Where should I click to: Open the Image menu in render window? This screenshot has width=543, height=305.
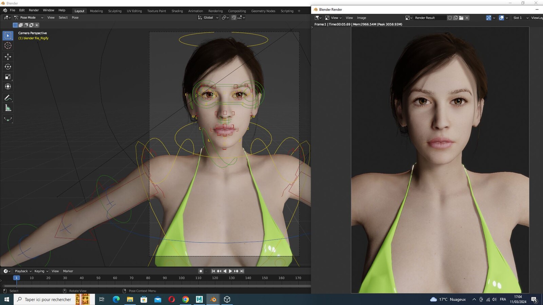361,18
